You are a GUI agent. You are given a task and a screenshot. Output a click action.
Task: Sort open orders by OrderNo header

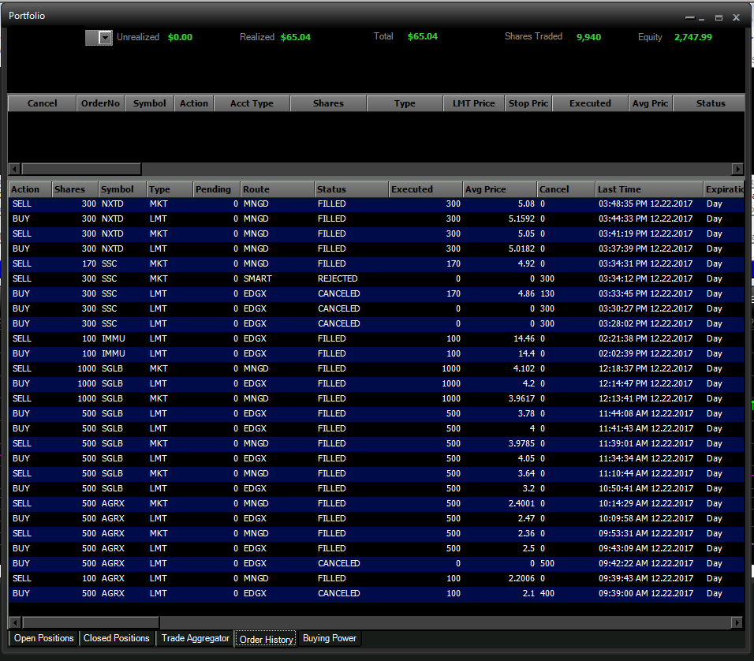pyautogui.click(x=100, y=103)
